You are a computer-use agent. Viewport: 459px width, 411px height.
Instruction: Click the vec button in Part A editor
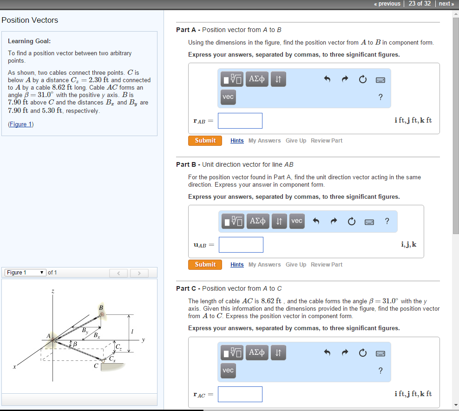[228, 97]
